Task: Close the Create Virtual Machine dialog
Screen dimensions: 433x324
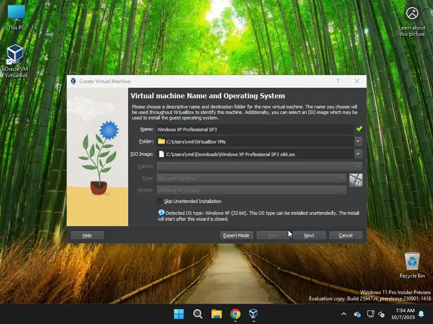Action: (357, 81)
